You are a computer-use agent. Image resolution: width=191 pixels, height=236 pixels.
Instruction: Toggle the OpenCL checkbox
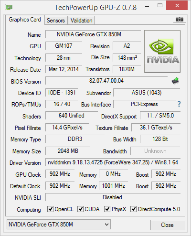pos(50,209)
